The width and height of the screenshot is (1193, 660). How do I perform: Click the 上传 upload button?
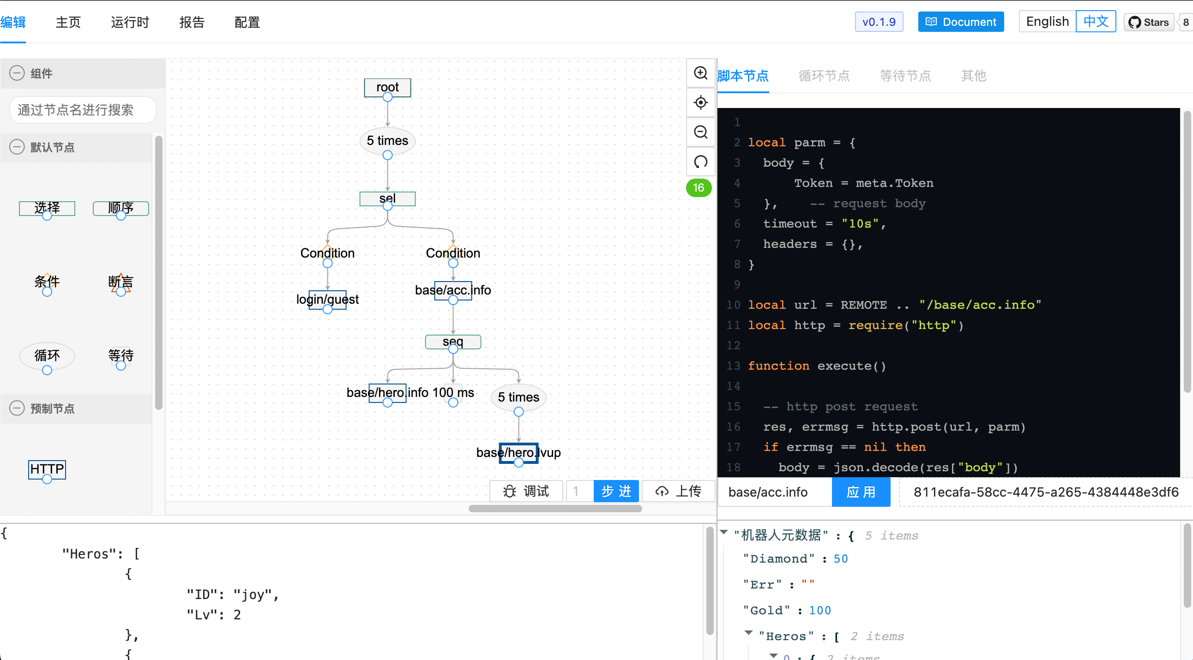(679, 491)
